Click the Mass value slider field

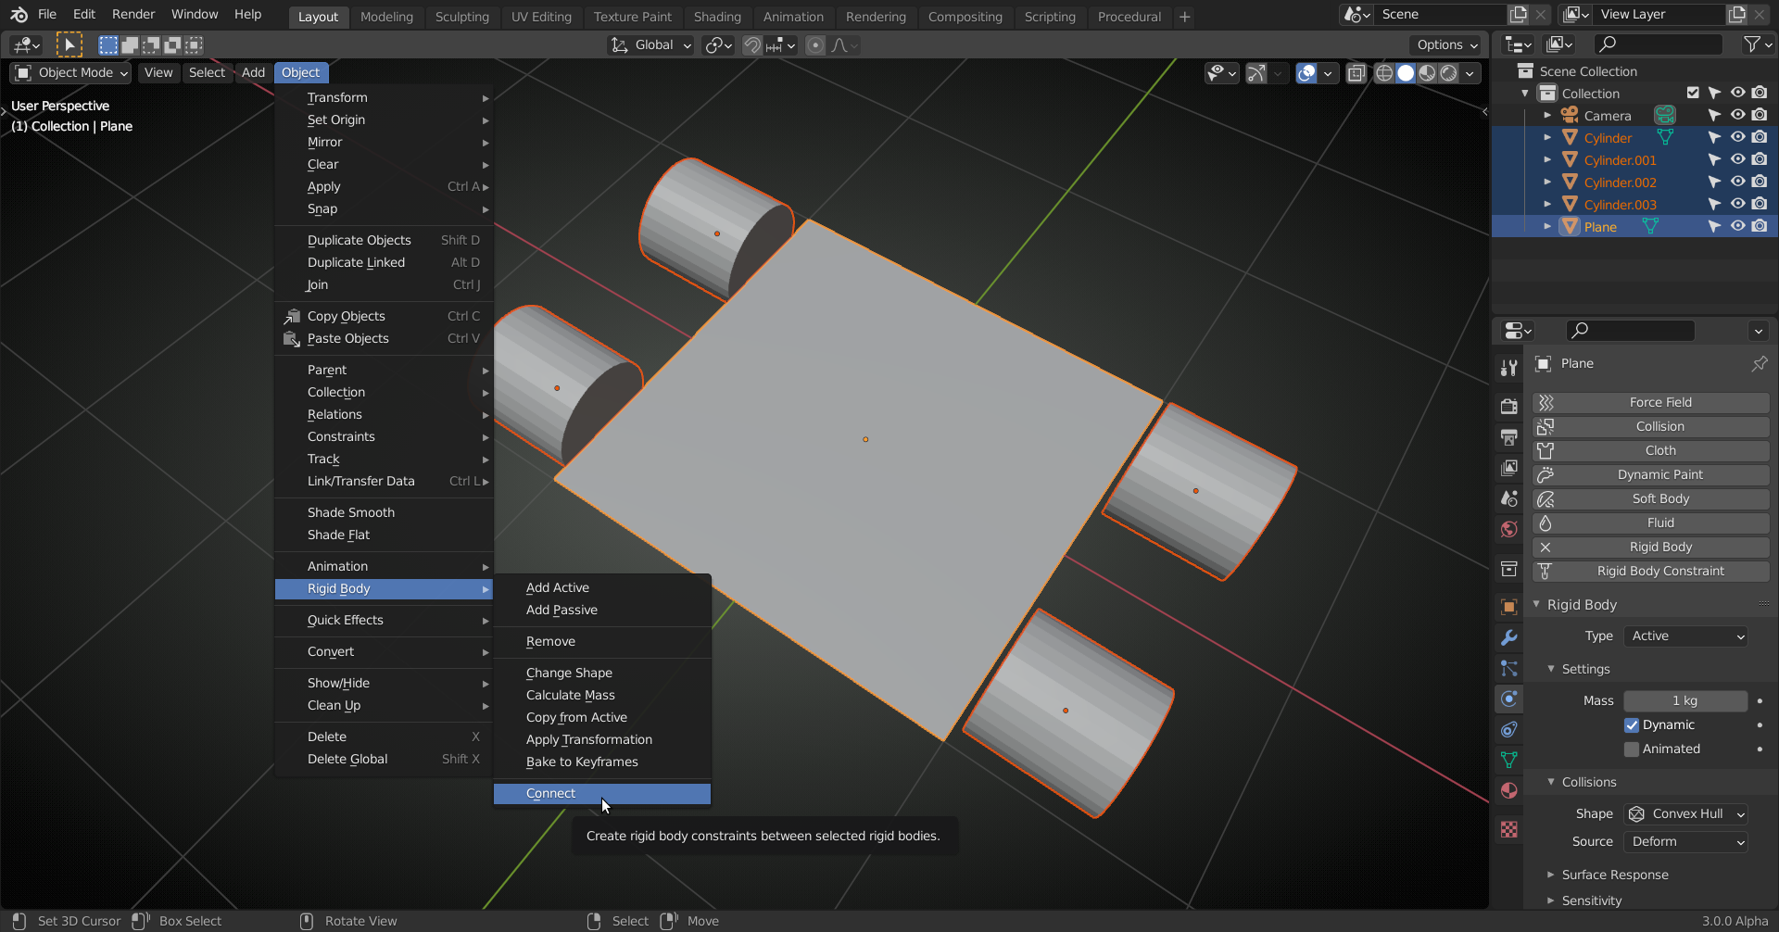tap(1684, 701)
